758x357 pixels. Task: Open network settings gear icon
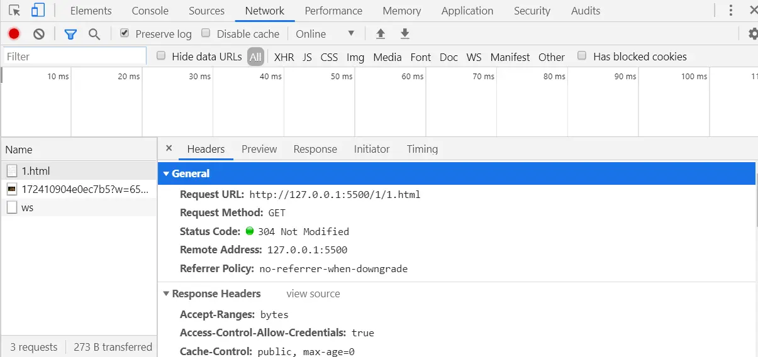coord(752,34)
